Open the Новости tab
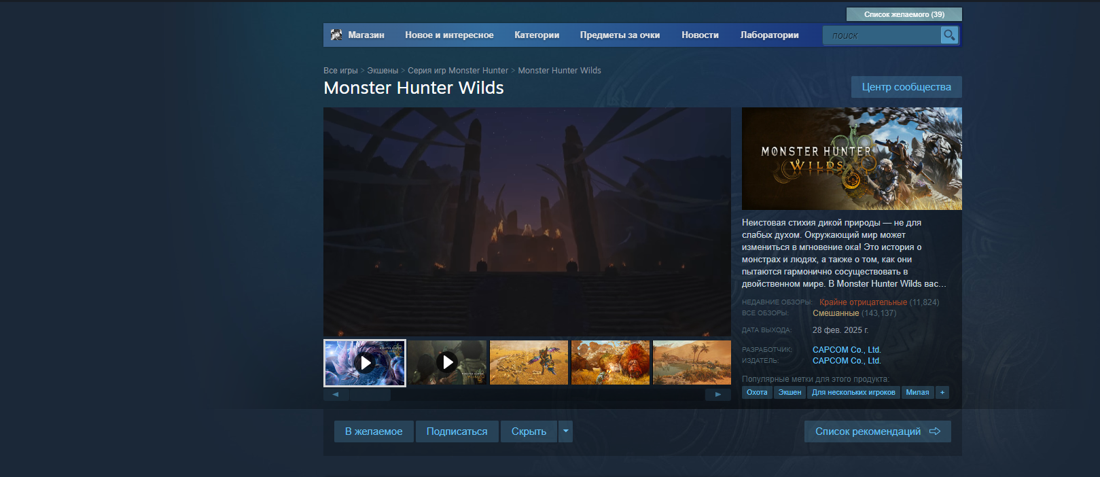Screen dimensions: 1100x477 pyautogui.click(x=700, y=35)
